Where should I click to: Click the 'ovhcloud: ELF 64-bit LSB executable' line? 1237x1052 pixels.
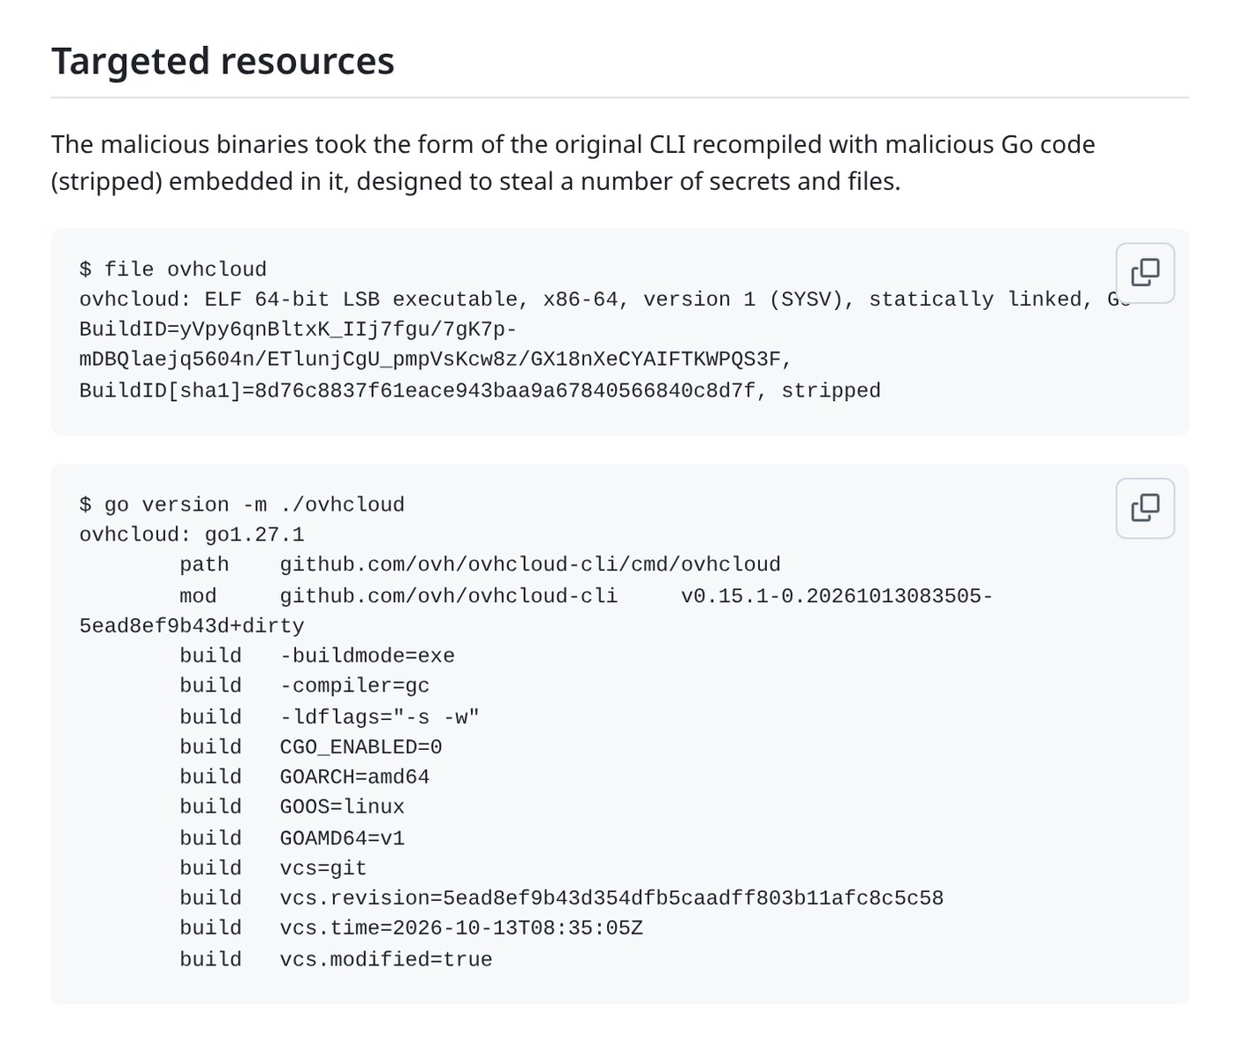(x=604, y=299)
